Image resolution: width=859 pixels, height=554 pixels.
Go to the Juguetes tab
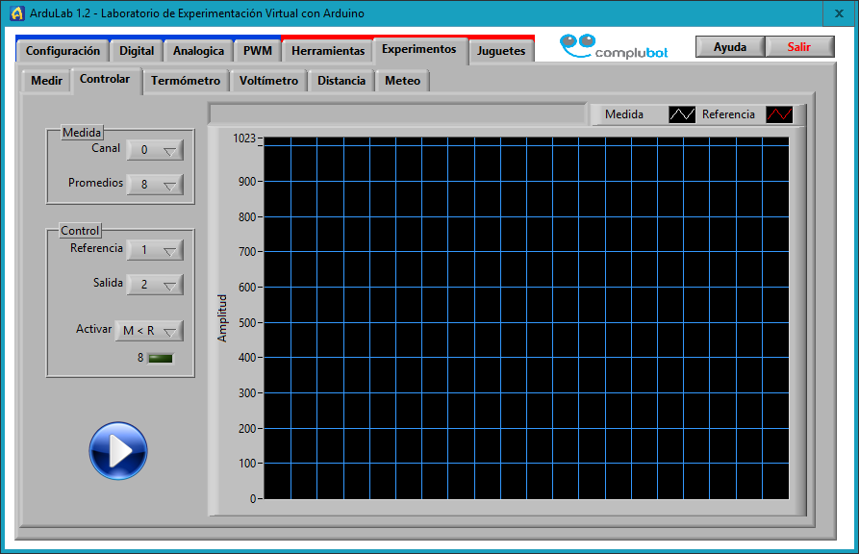501,51
